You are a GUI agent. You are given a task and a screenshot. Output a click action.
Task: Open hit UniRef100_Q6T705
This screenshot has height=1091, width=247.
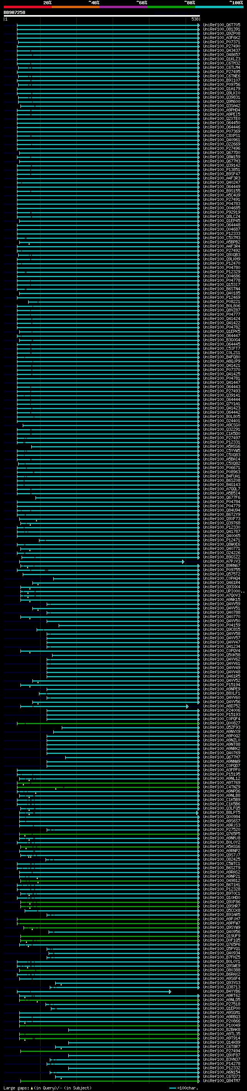(221, 25)
